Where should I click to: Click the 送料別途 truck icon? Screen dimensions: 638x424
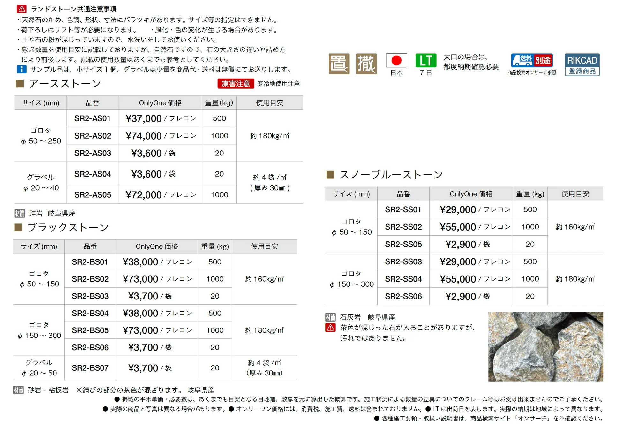[x=532, y=60]
